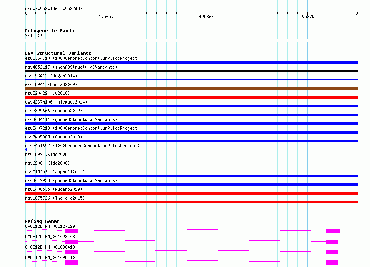This screenshot has height=267, width=370.
Task: Click the black bar of nsv4052117
Action: click(191, 71)
